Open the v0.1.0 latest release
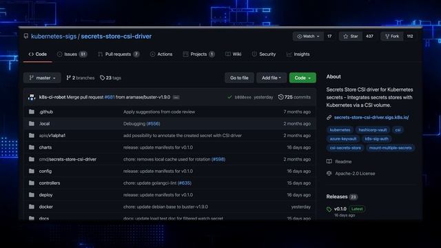Viewport: 441px width, 248px height. (x=340, y=209)
